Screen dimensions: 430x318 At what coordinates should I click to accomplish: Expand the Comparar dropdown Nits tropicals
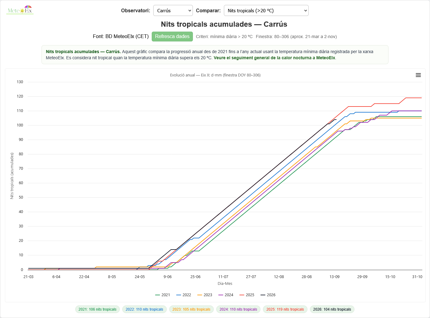[x=266, y=10]
